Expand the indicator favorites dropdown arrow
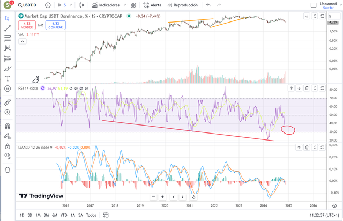 [x=125, y=5]
